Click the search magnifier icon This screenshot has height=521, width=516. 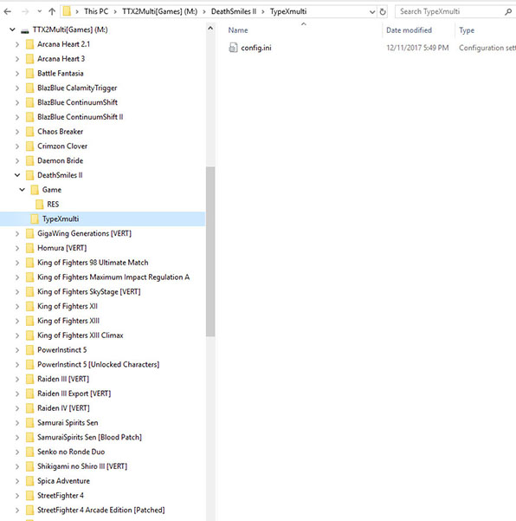click(507, 11)
